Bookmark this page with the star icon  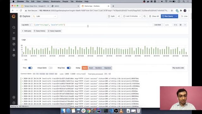click(172, 10)
